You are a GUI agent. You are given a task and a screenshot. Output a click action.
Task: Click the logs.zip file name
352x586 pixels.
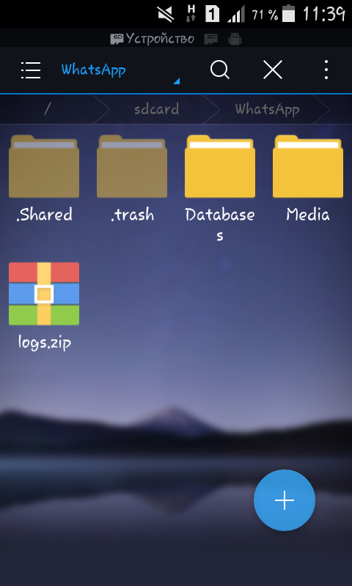(44, 343)
